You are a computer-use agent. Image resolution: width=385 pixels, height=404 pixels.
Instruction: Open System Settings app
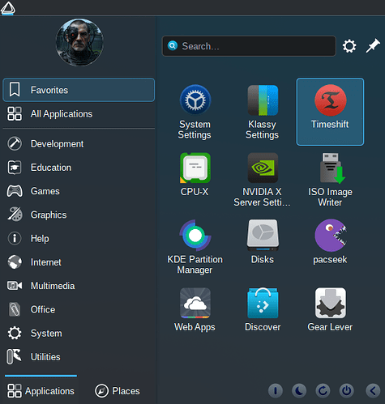coord(195,112)
